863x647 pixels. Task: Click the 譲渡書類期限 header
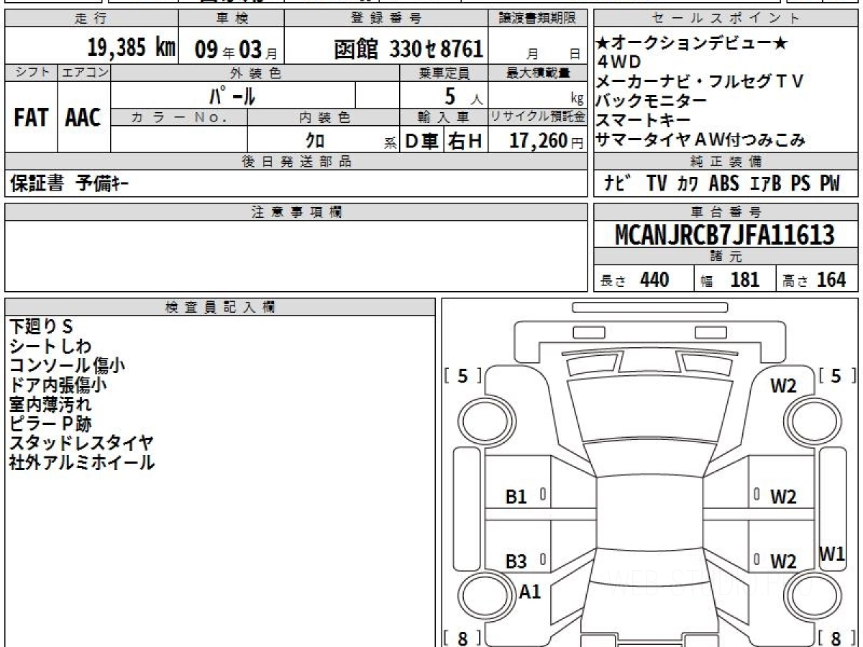click(538, 19)
